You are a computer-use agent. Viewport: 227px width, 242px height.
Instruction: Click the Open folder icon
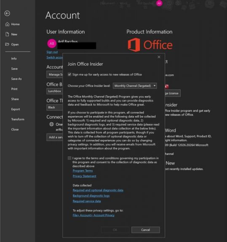coord(7,45)
